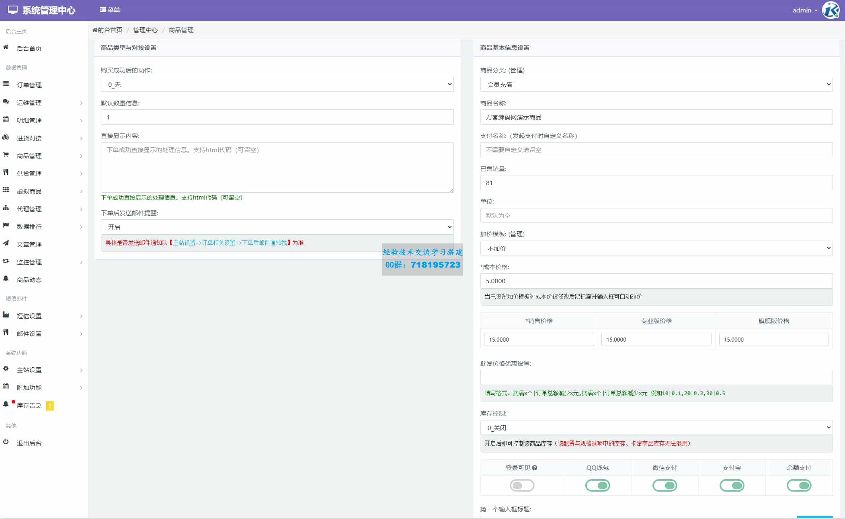Click into the 成本价格 input field
Screen dimensions: 845x519
coord(656,281)
